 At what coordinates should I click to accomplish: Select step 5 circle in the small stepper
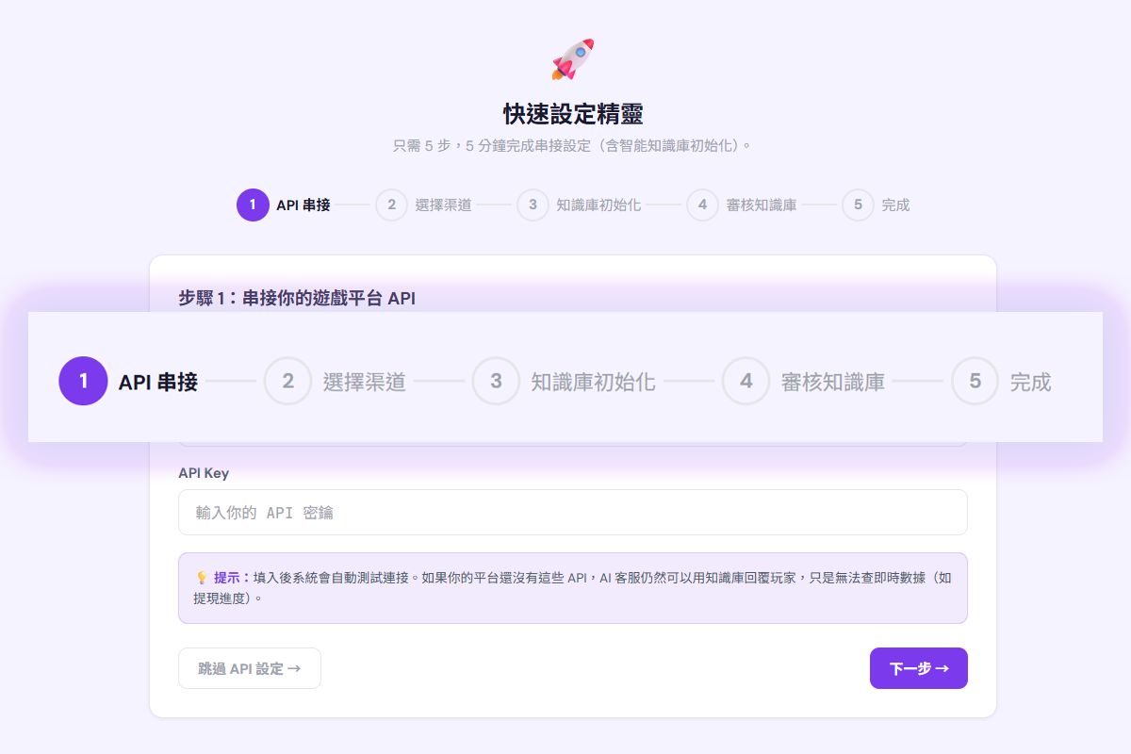click(858, 205)
